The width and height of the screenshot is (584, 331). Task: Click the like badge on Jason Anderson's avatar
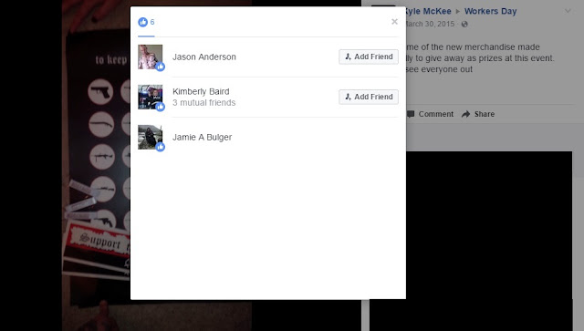pyautogui.click(x=161, y=67)
